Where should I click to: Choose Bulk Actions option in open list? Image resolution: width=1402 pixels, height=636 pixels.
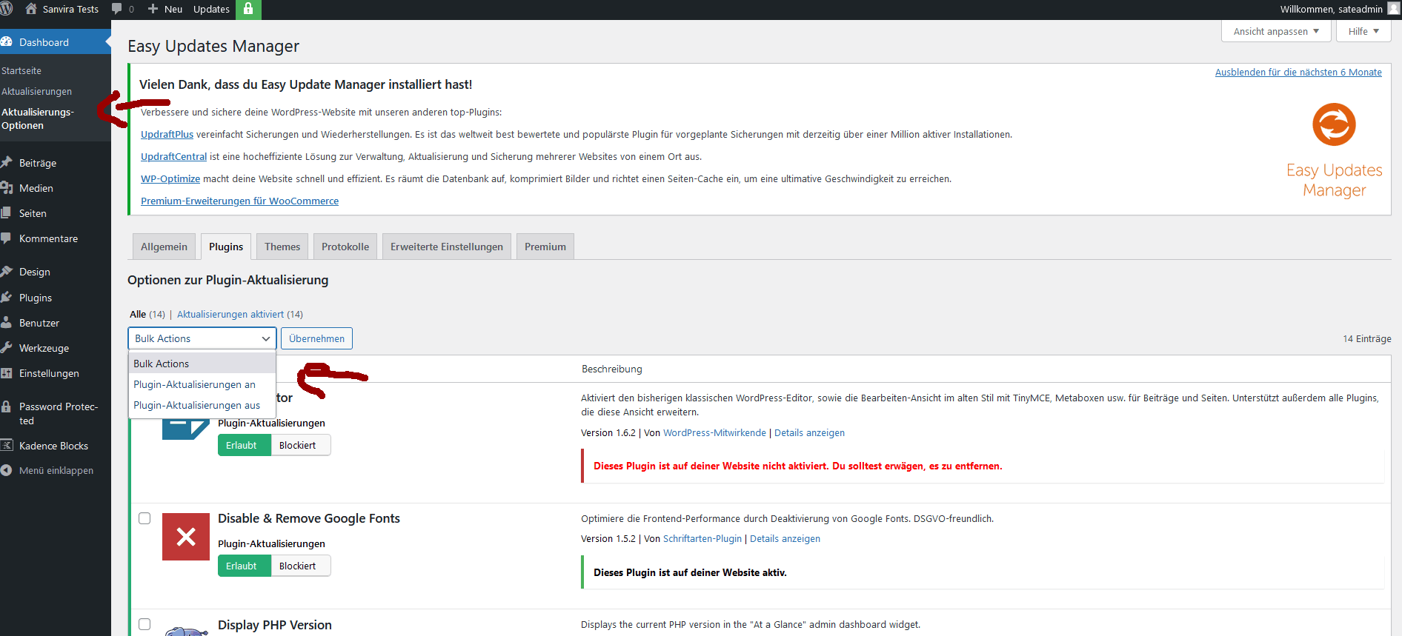coord(202,364)
